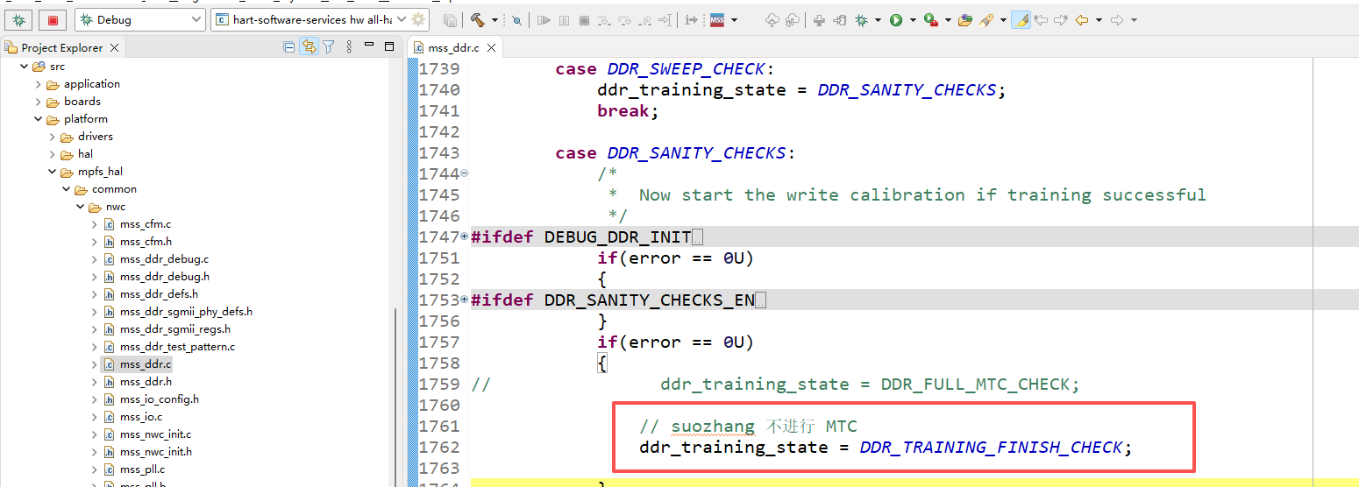Expand folded #ifdef DEBUG_DDR_INIT at line 1747
The height and width of the screenshot is (487, 1359).
pyautogui.click(x=465, y=236)
